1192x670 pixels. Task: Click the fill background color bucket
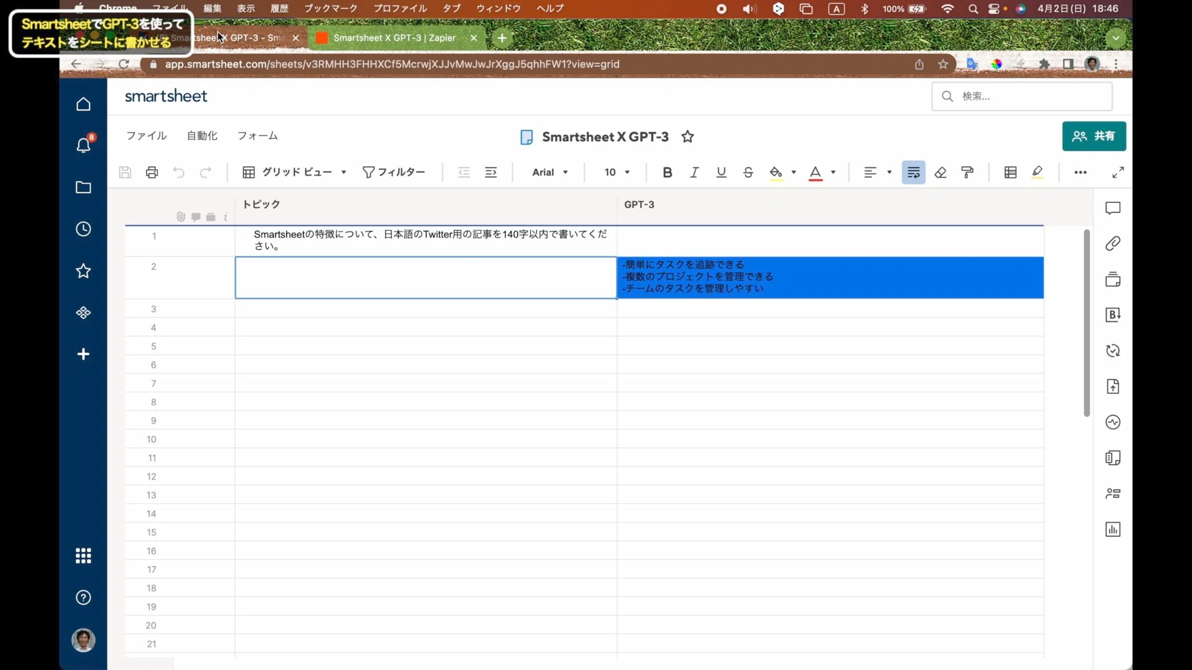point(776,173)
